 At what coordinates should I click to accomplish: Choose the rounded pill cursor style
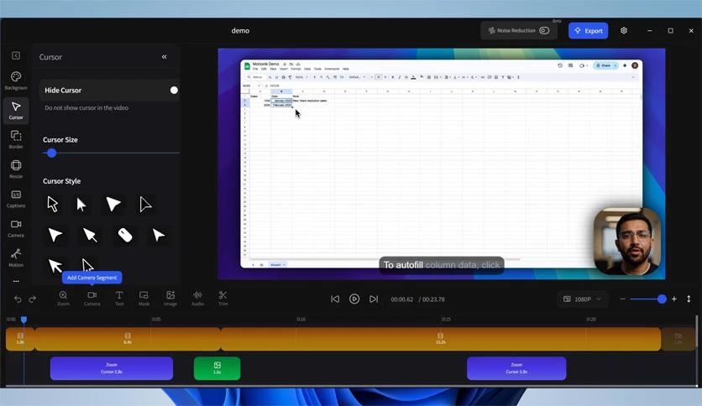(x=125, y=235)
